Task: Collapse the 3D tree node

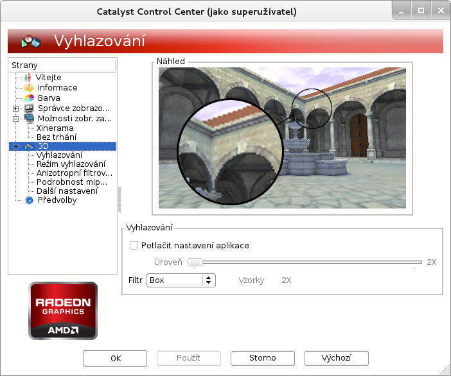Action: pyautogui.click(x=16, y=146)
